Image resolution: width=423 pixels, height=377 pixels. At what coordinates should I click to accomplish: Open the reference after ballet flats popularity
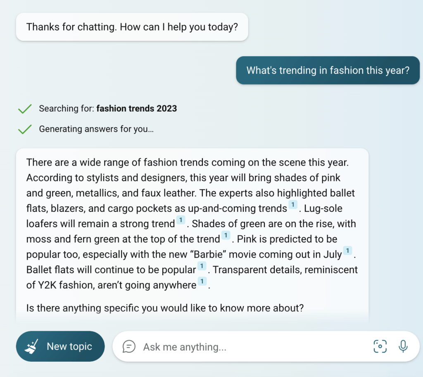(202, 266)
